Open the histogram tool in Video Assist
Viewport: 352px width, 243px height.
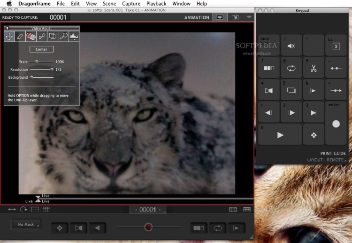[x=74, y=36]
